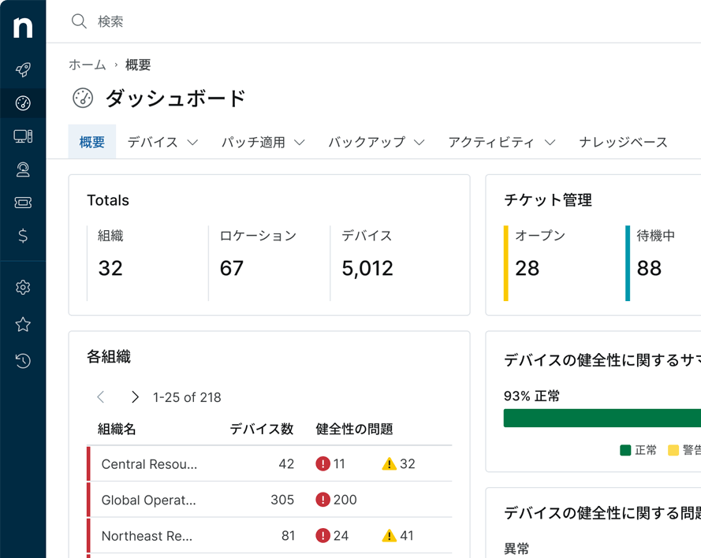Sort by 組織名 column header
Screen dimensions: 701x558
click(x=117, y=429)
